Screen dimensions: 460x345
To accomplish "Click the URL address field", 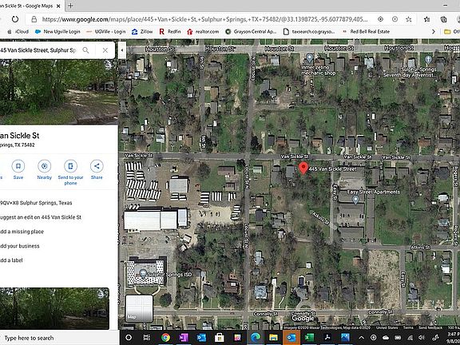I will [204, 19].
